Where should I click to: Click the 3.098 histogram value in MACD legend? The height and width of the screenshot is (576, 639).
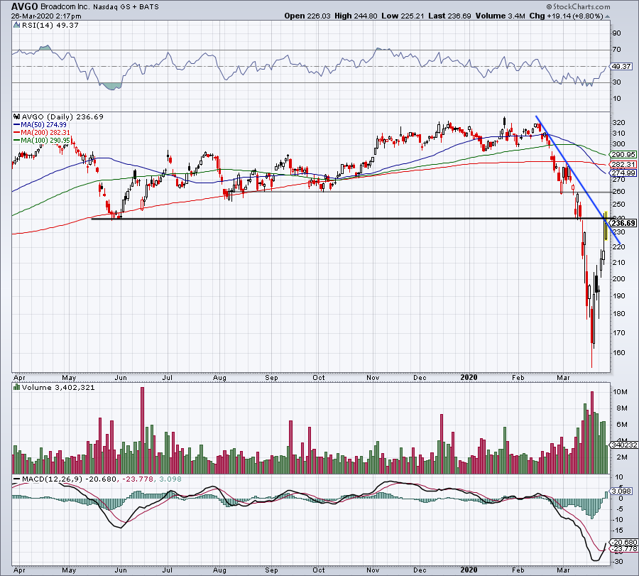click(x=170, y=479)
